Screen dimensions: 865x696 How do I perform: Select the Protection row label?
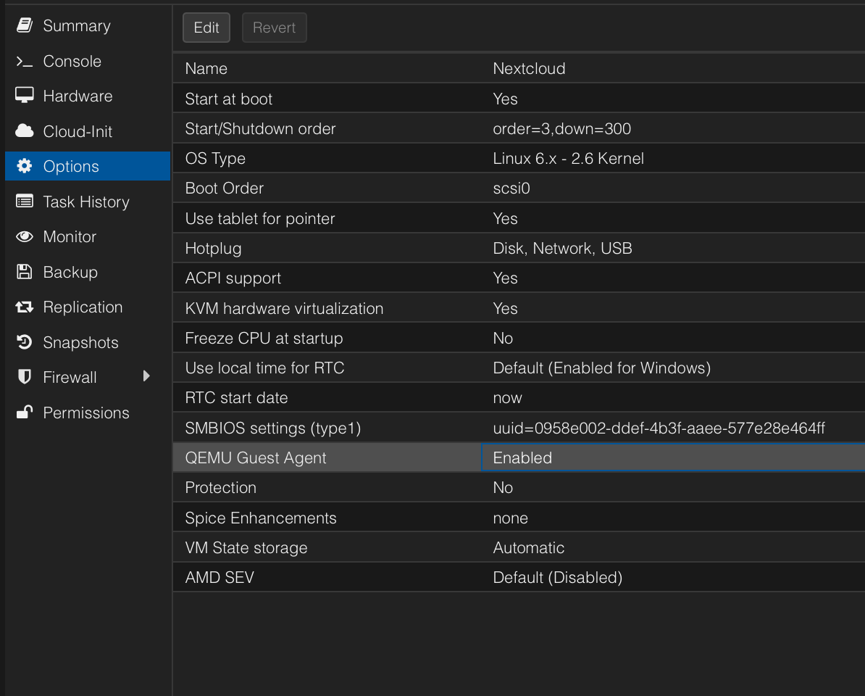(x=221, y=487)
